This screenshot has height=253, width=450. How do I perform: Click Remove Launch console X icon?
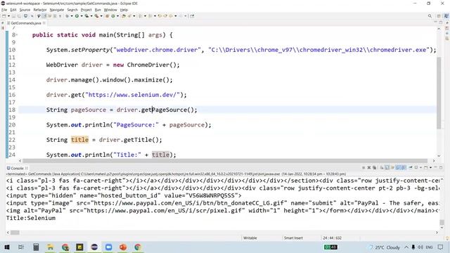368,167
